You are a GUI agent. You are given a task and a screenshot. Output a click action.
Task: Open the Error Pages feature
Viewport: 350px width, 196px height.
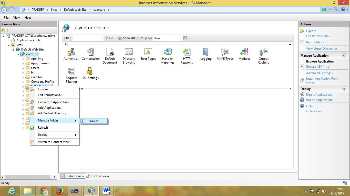[x=148, y=54]
